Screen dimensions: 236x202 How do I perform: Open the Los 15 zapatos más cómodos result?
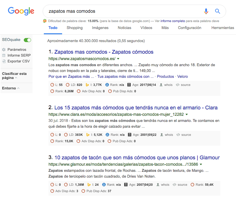(x=136, y=108)
